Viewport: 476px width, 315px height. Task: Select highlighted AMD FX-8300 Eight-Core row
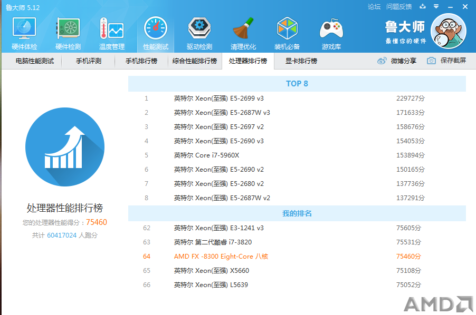297,257
